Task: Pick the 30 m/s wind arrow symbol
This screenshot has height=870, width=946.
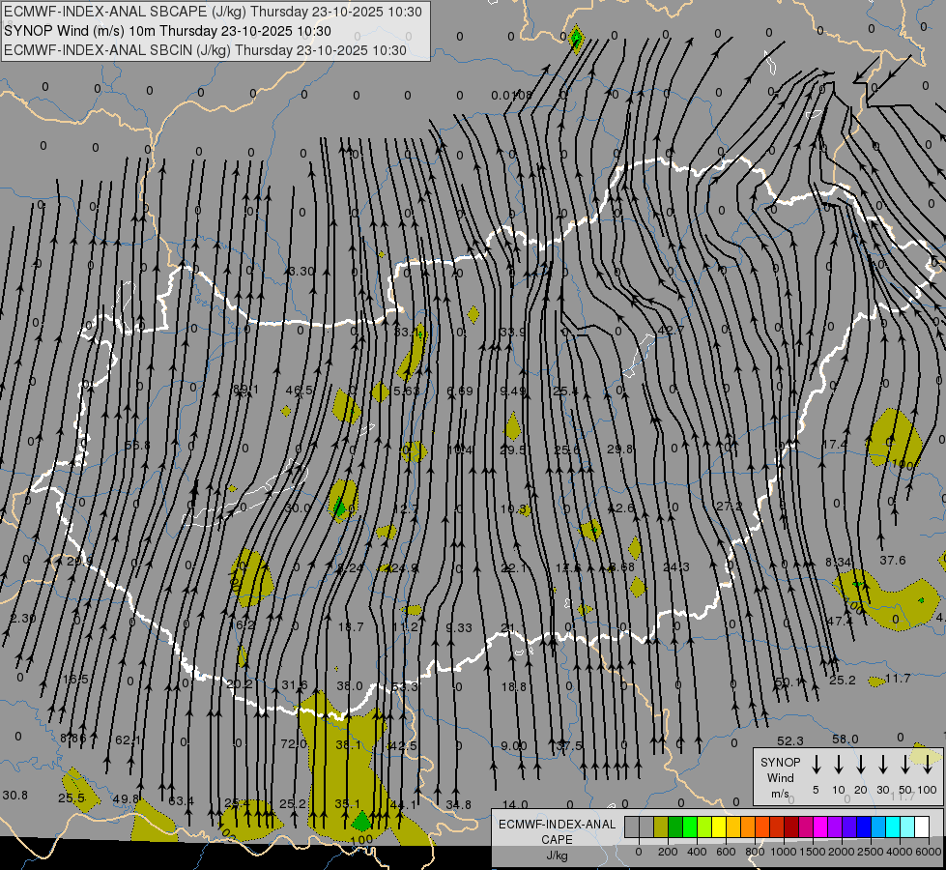Action: pyautogui.click(x=883, y=765)
